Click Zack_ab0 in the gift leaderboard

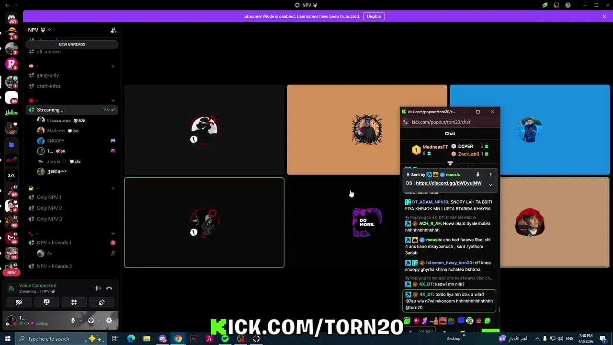click(468, 154)
